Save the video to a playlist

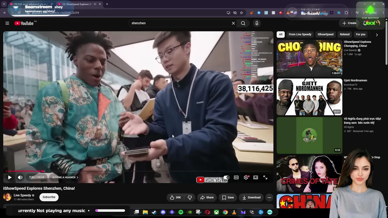click(228, 197)
